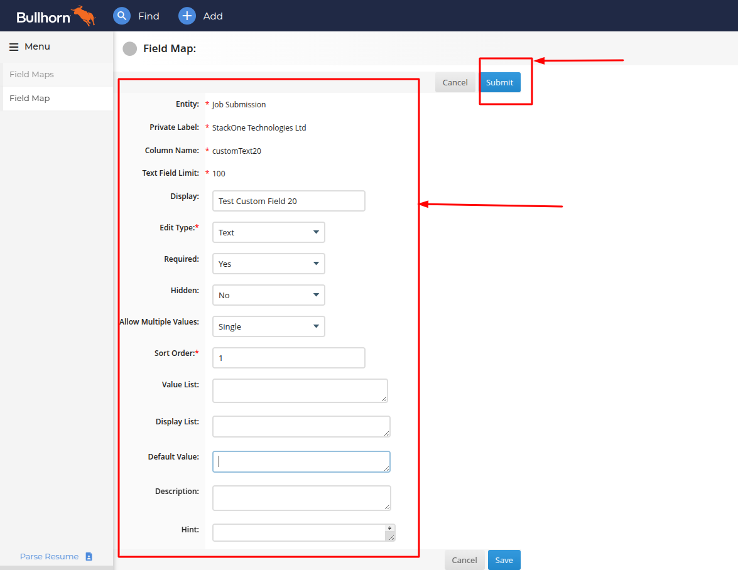
Task: Click the Parse Resume document icon
Action: click(89, 556)
